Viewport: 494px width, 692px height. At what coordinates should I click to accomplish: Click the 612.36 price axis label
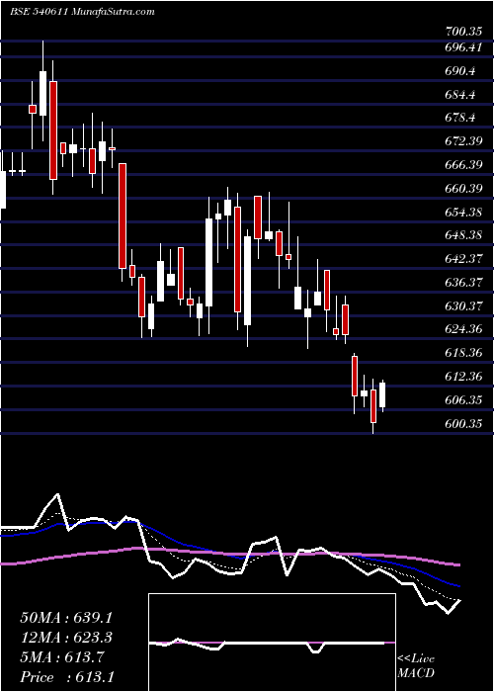pyautogui.click(x=463, y=377)
